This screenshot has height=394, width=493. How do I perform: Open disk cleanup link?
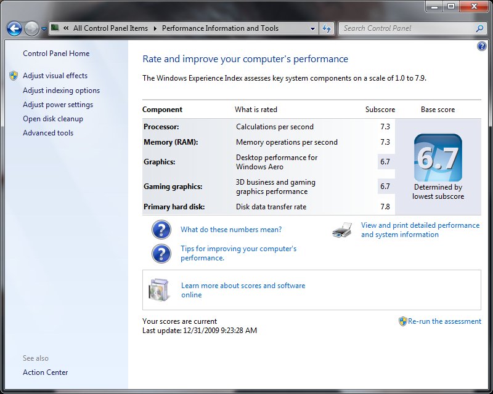coord(53,119)
